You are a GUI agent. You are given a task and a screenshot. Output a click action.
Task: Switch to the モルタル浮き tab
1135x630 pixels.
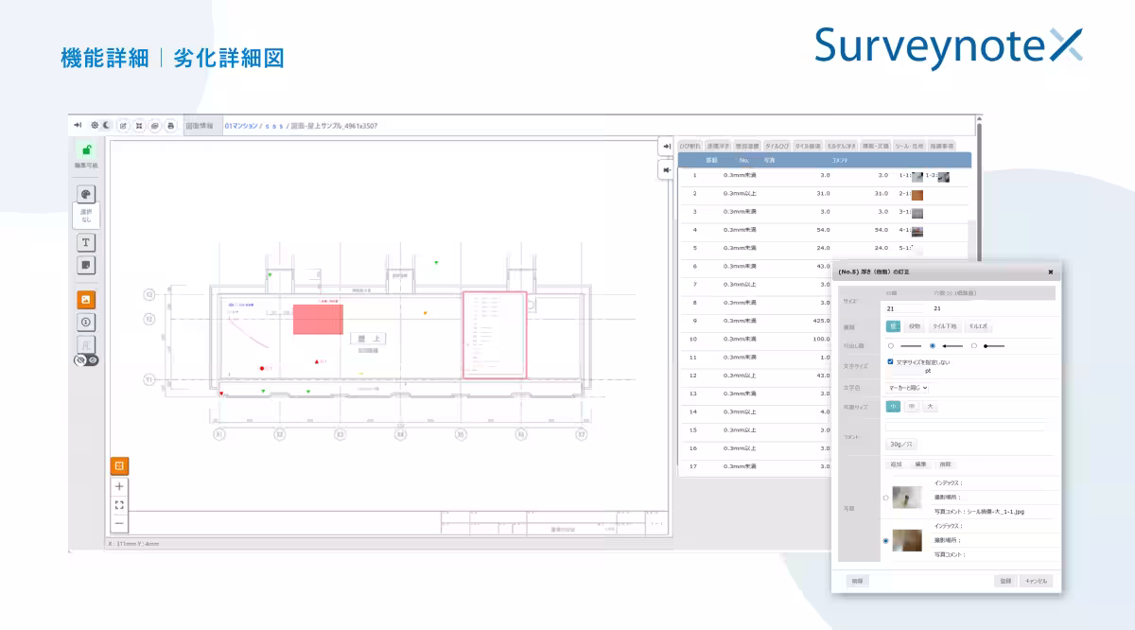(x=840, y=147)
